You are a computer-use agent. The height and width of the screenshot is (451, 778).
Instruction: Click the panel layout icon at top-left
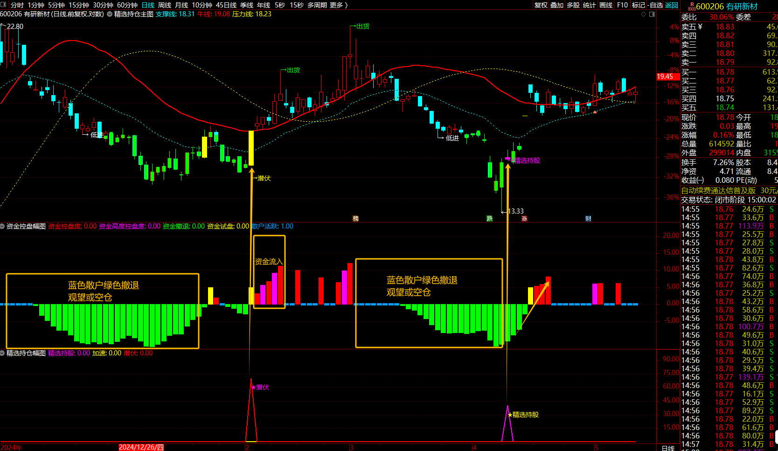click(4, 5)
